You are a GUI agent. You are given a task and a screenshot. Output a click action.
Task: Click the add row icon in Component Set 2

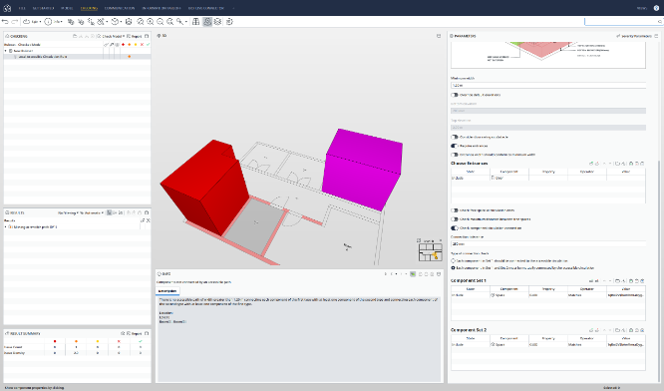click(x=591, y=330)
